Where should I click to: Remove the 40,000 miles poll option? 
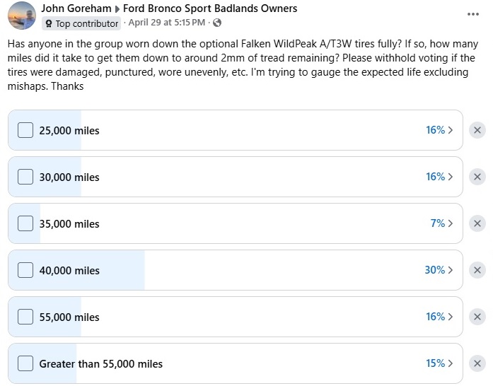click(477, 270)
